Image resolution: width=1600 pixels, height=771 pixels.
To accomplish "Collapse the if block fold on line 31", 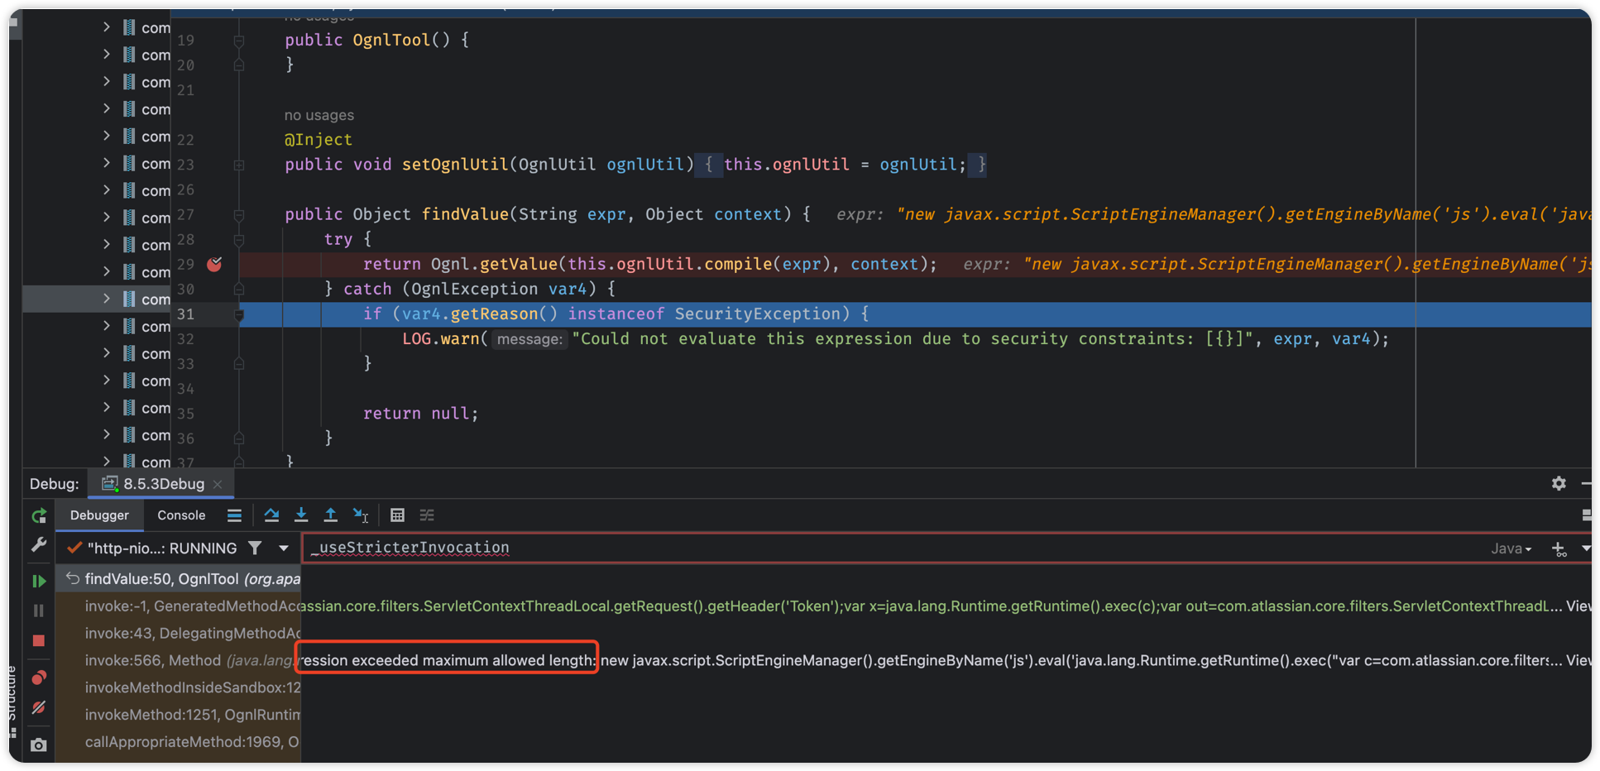I will point(238,314).
